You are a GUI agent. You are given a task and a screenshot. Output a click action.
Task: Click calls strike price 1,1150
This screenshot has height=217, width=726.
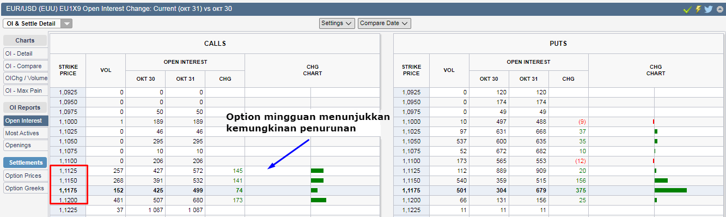click(68, 180)
